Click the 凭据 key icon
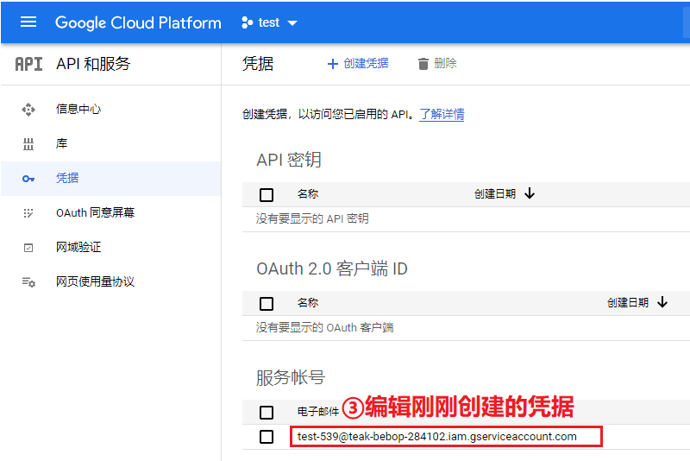This screenshot has width=690, height=461. tap(28, 179)
